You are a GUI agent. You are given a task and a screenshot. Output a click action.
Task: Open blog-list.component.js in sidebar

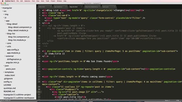pos(19,37)
